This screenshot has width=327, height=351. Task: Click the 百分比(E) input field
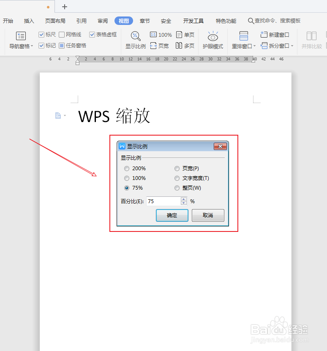point(163,201)
